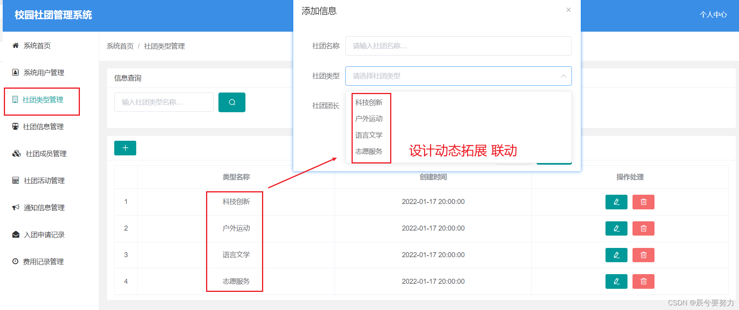Click the 科技创新 table cell
Screen dimensions: 739x310
coord(236,202)
